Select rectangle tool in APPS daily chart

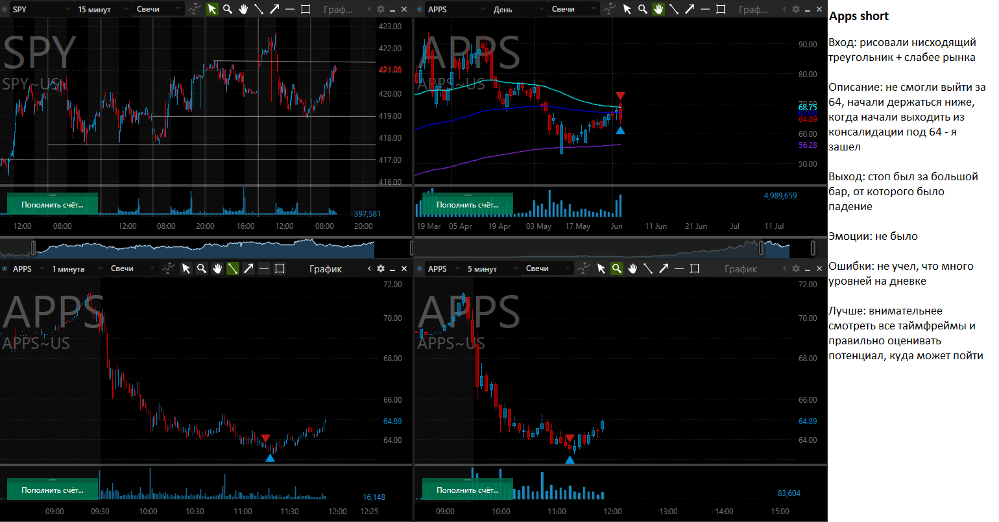point(721,9)
